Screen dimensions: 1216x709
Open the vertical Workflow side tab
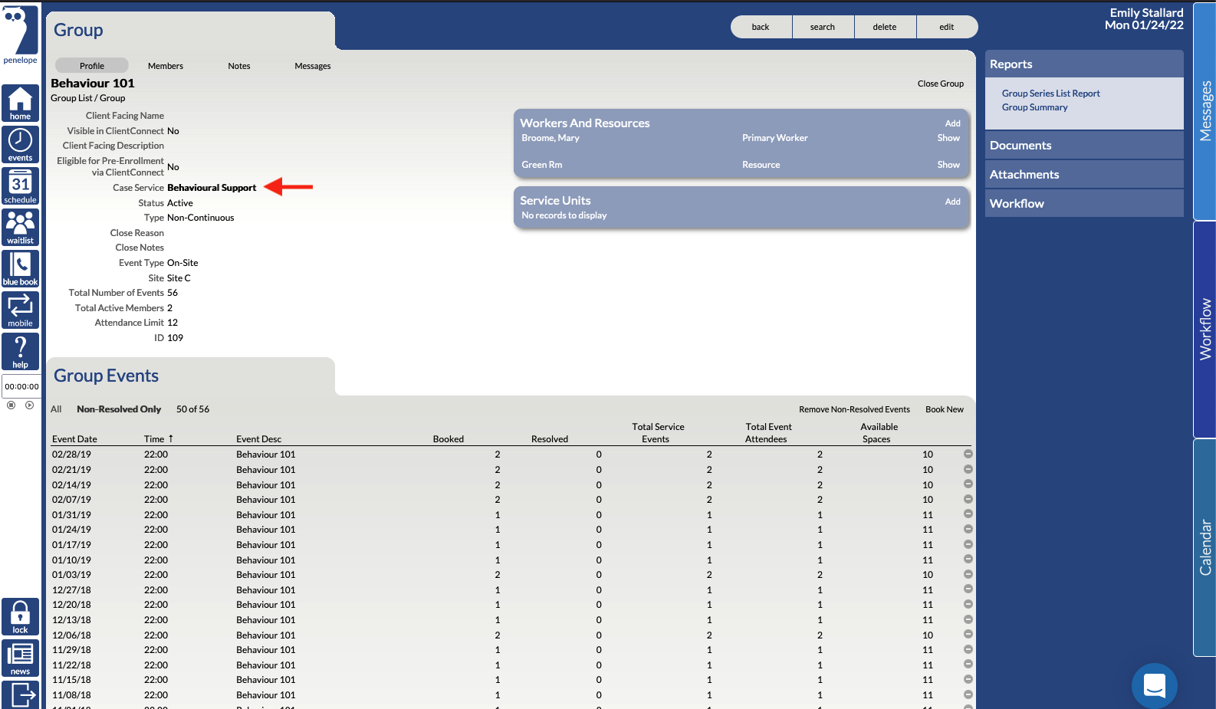(x=1205, y=330)
